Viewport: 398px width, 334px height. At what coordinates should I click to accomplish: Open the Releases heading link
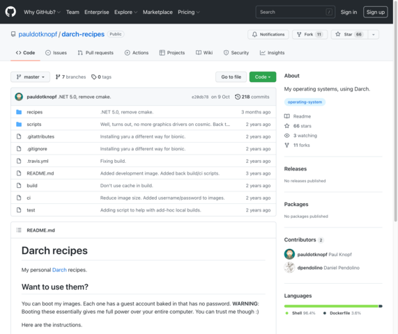pyautogui.click(x=296, y=169)
